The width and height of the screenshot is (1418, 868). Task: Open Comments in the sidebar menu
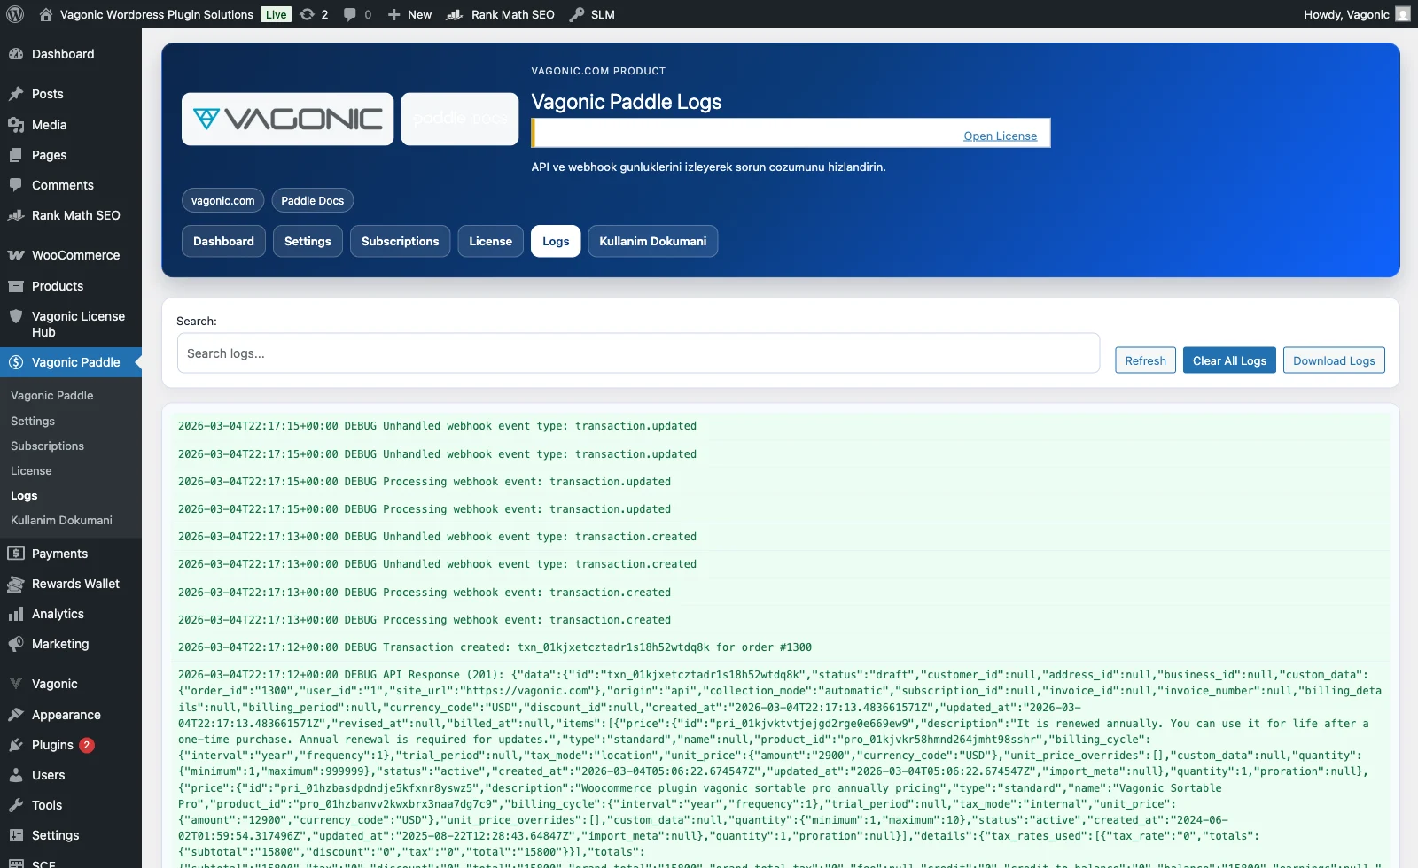pos(63,185)
